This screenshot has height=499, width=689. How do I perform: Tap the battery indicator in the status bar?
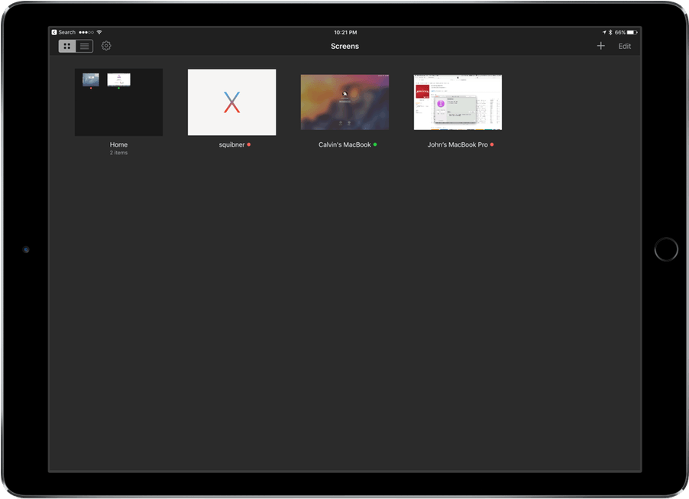629,32
